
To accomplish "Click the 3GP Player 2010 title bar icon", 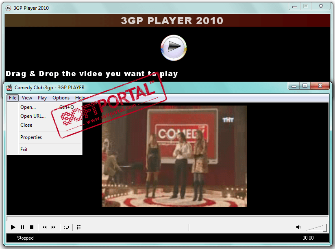I will pyautogui.click(x=8, y=8).
